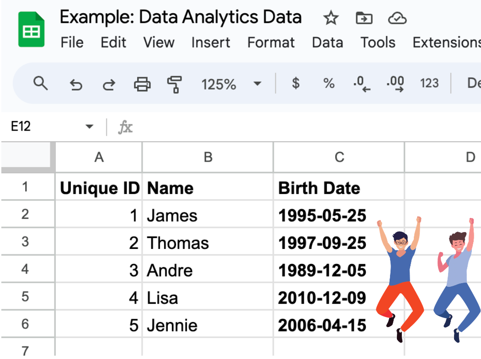Open the Insert menu

coord(210,42)
